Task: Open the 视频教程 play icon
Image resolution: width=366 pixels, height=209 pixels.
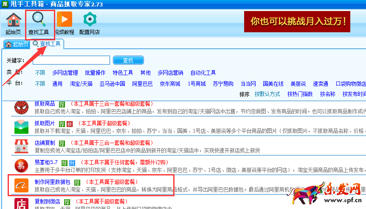Action: click(x=65, y=23)
